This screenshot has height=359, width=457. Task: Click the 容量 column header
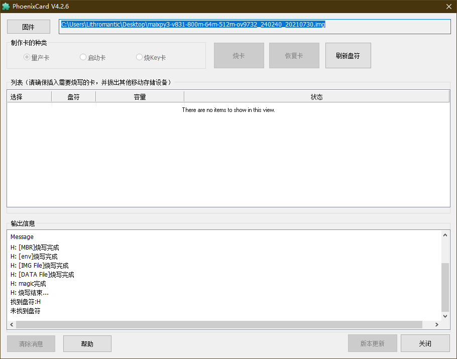click(140, 97)
